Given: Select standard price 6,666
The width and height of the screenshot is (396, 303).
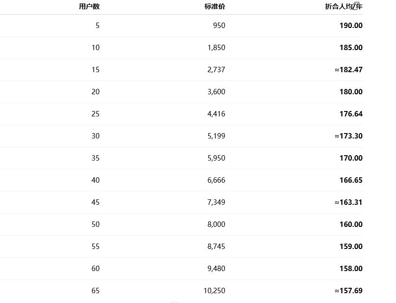Looking at the screenshot, I should pos(216,180).
